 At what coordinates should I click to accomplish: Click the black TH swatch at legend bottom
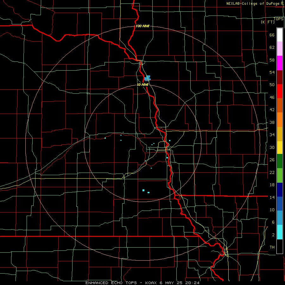(280, 246)
